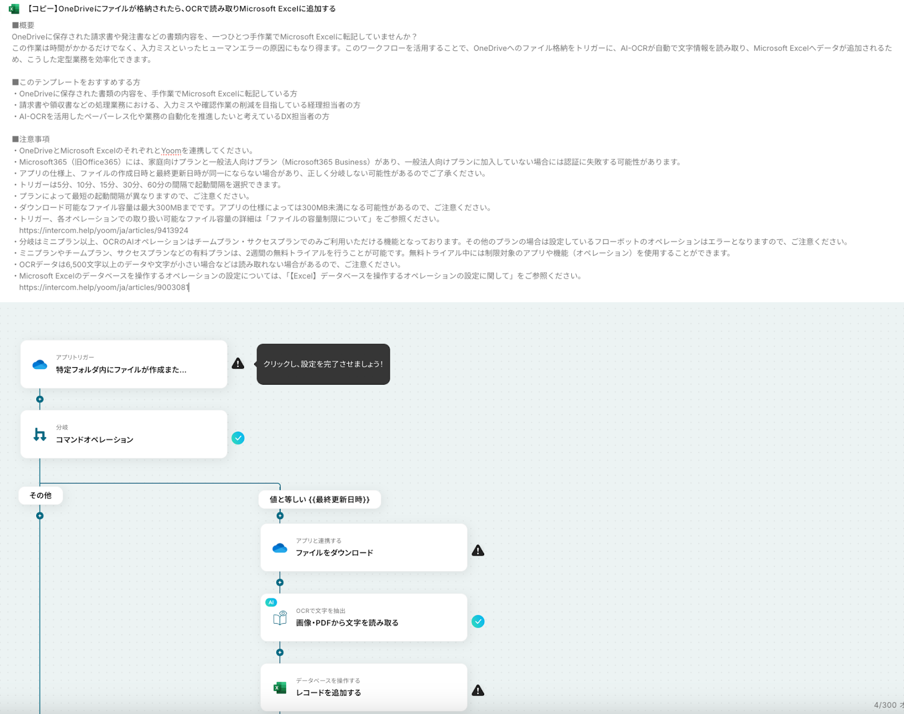
Task: Open the 画像・PDFから文字を読み取る step card
Action: click(364, 617)
